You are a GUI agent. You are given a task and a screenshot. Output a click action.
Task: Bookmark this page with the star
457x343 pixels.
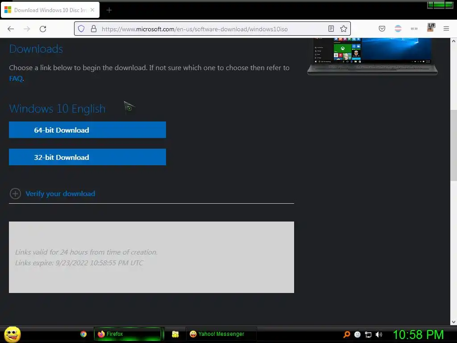tap(344, 29)
